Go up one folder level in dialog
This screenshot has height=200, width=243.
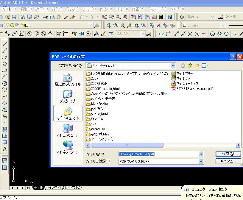pos(190,66)
